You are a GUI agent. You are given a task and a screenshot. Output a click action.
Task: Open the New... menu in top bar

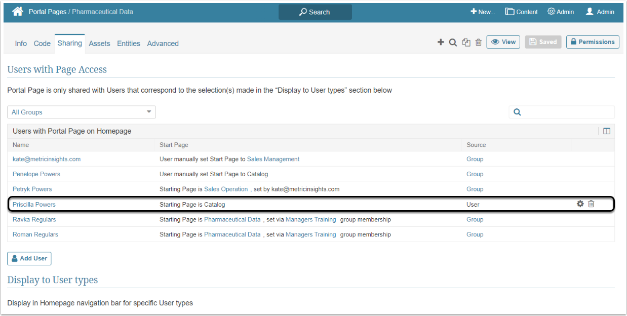(483, 12)
